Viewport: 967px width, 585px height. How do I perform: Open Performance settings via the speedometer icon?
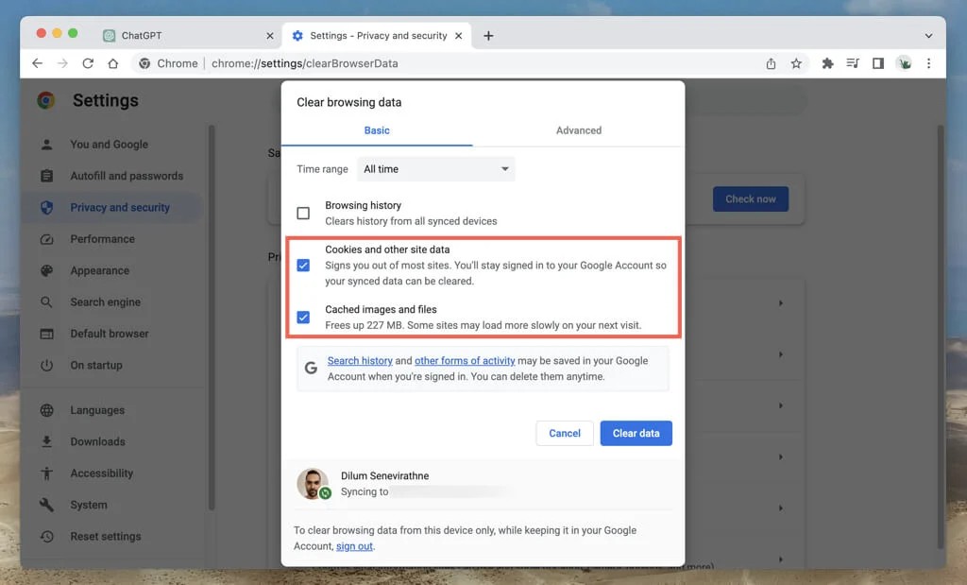(x=49, y=239)
